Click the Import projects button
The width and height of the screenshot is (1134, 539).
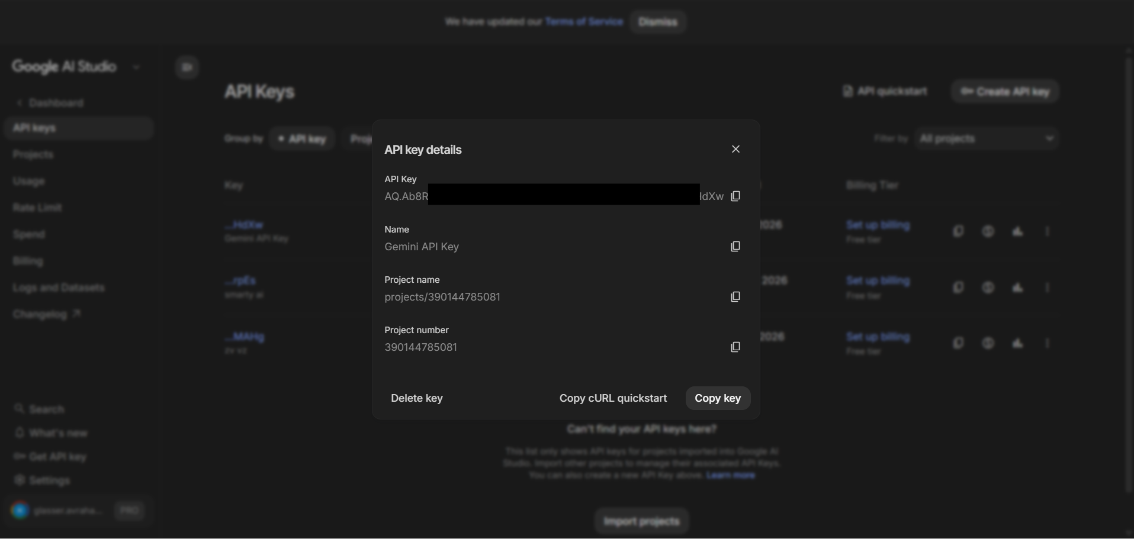click(x=641, y=521)
